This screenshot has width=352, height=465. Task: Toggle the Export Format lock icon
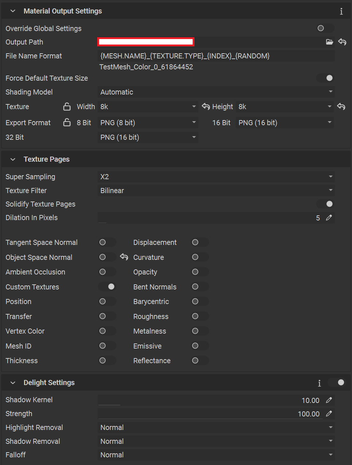pyautogui.click(x=67, y=123)
